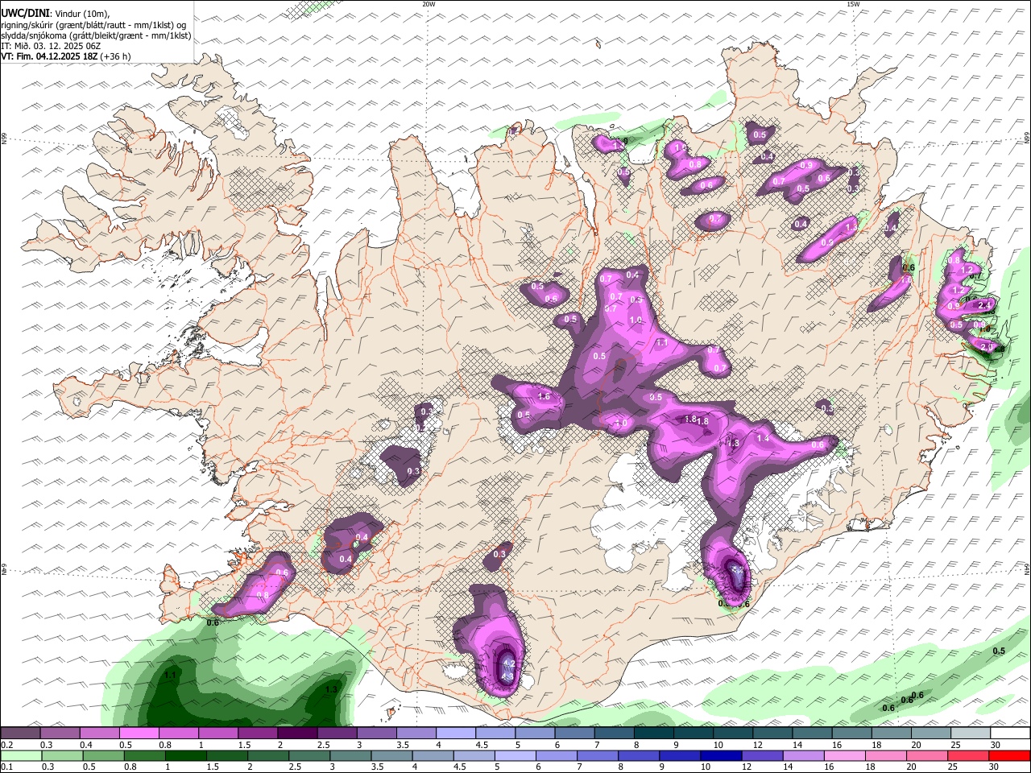Select the navy blue bottom-row swatch at 10
The image size is (1031, 773).
tap(720, 755)
